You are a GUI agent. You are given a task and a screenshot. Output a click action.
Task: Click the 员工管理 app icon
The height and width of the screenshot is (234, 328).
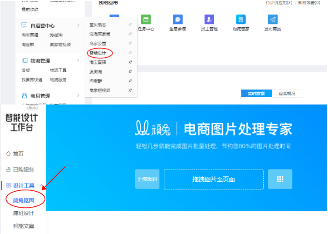click(x=209, y=20)
